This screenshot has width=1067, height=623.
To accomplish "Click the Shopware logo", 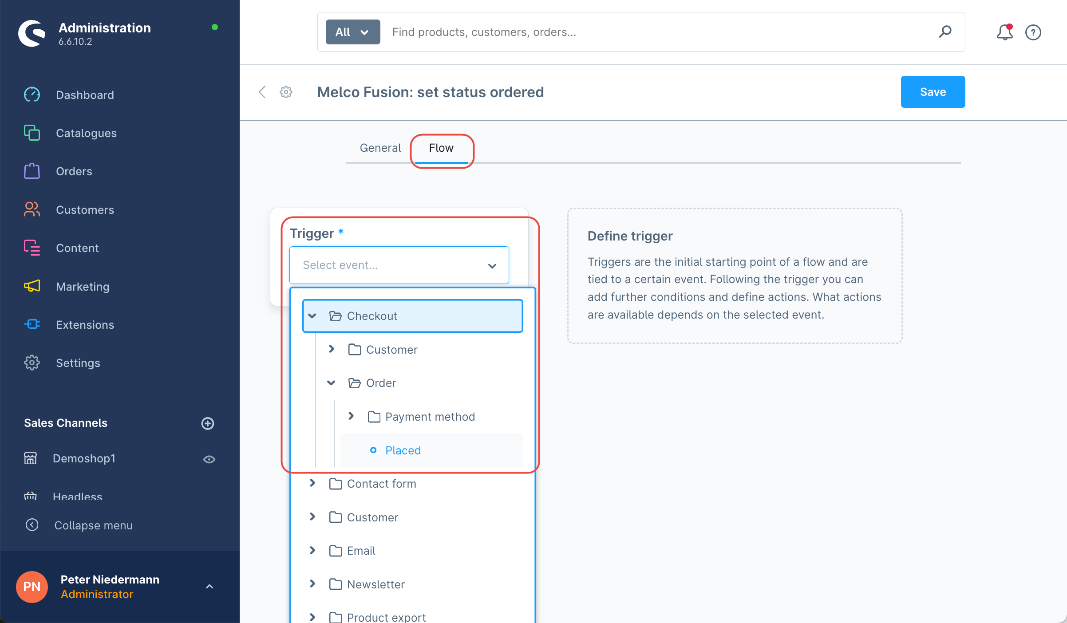I will pos(32,33).
